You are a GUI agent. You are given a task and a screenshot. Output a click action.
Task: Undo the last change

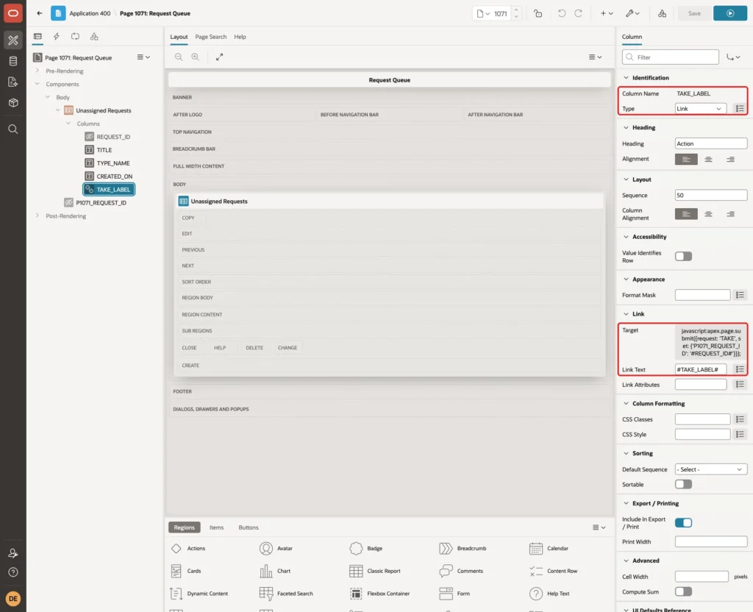point(561,13)
